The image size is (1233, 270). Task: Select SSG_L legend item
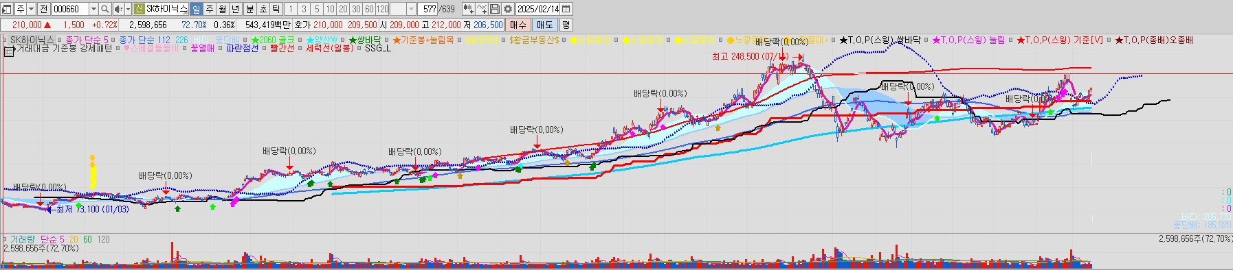tap(377, 49)
